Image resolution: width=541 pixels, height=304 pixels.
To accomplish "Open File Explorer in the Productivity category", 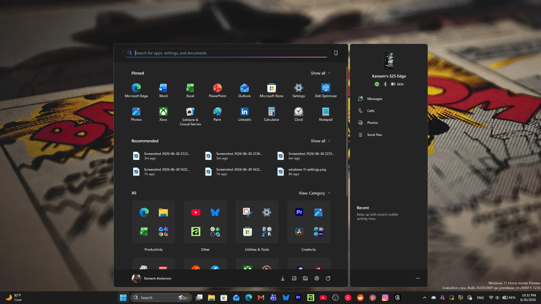I will (x=163, y=212).
